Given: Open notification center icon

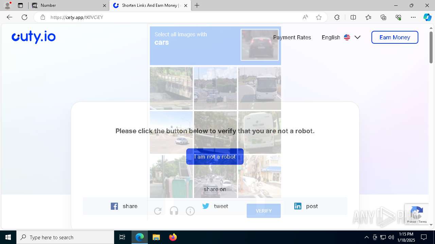Looking at the screenshot, I should 424,237.
